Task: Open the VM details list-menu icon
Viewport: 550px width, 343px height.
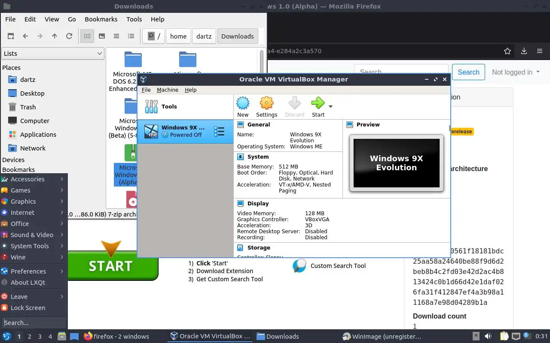Action: [219, 131]
